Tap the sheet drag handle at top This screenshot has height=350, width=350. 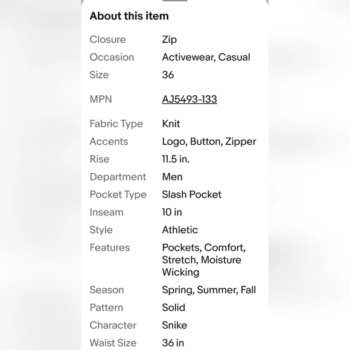(x=175, y=1)
